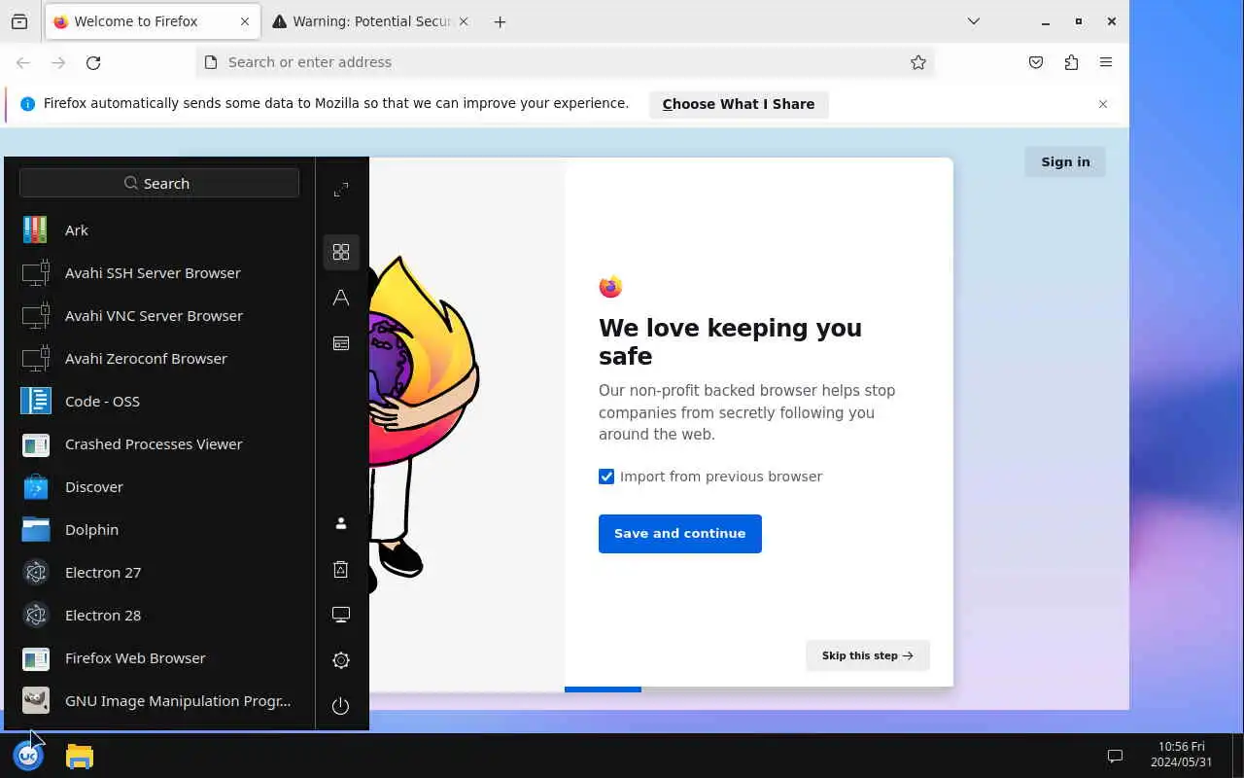Click the power button in launcher sidebar
The width and height of the screenshot is (1244, 778).
pyautogui.click(x=341, y=706)
